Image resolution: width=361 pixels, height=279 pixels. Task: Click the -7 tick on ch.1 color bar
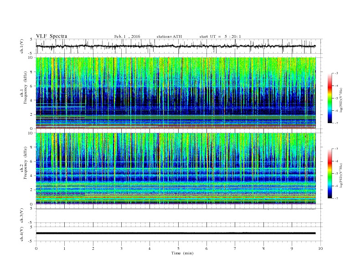336,123
